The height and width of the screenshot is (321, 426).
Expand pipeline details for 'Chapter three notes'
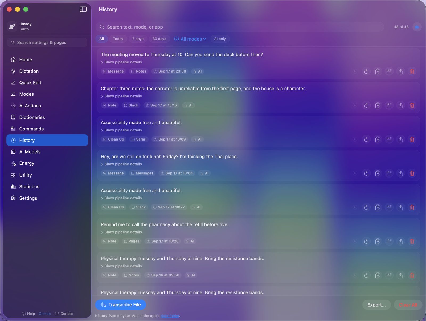(121, 96)
